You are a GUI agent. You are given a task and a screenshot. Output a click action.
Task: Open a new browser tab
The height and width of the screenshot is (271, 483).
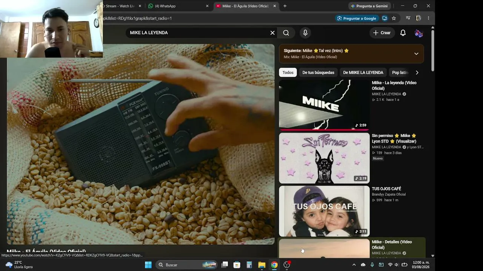(285, 6)
